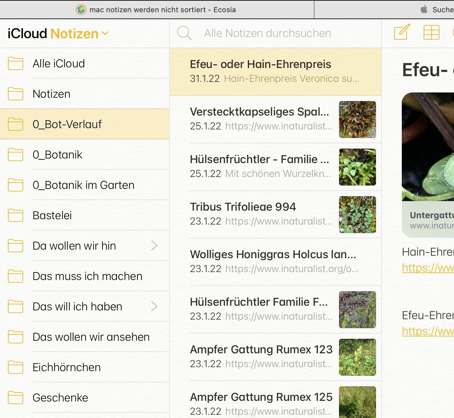
Task: Open the iCloud Notizen app dropdown chevron
Action: click(x=105, y=33)
